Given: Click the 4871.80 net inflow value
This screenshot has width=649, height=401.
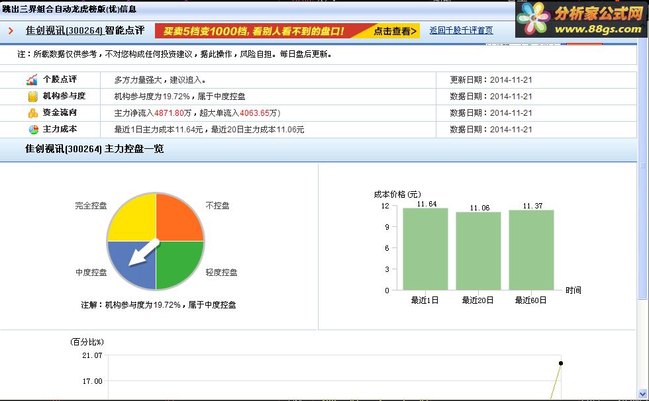Looking at the screenshot, I should click(x=170, y=113).
